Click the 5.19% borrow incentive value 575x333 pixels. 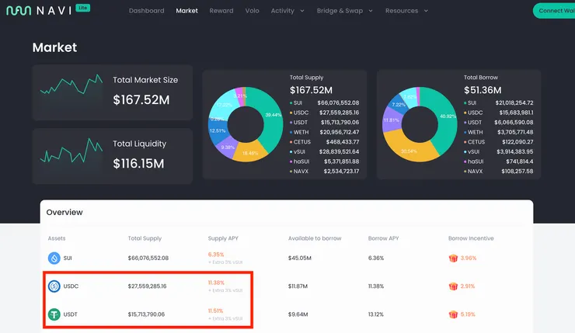(x=468, y=314)
